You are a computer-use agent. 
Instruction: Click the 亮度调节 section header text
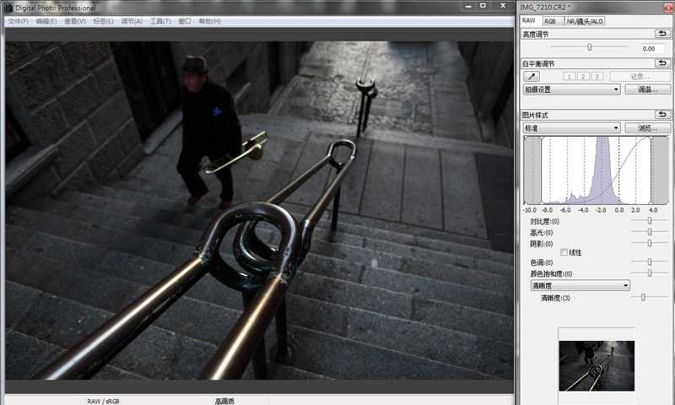(x=535, y=34)
